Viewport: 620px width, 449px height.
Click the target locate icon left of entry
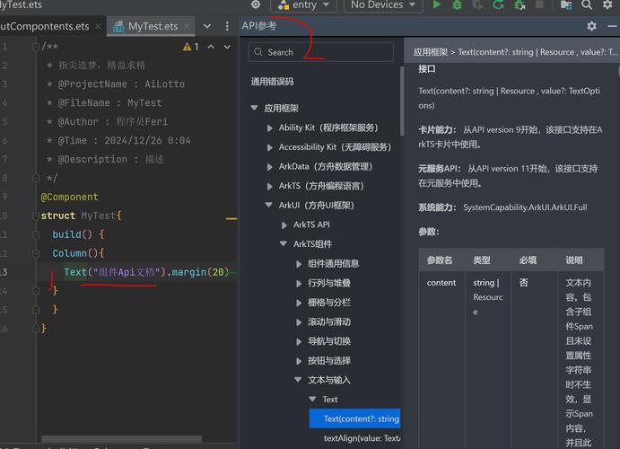(x=256, y=4)
